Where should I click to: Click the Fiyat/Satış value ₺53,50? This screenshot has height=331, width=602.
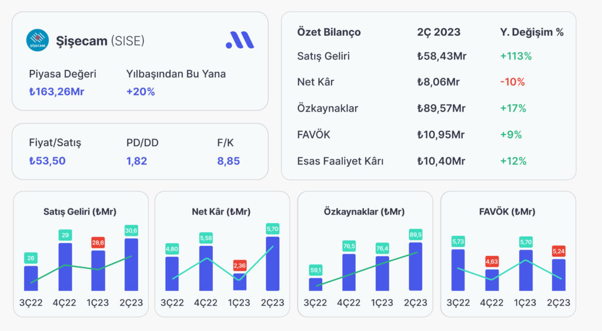tap(47, 161)
